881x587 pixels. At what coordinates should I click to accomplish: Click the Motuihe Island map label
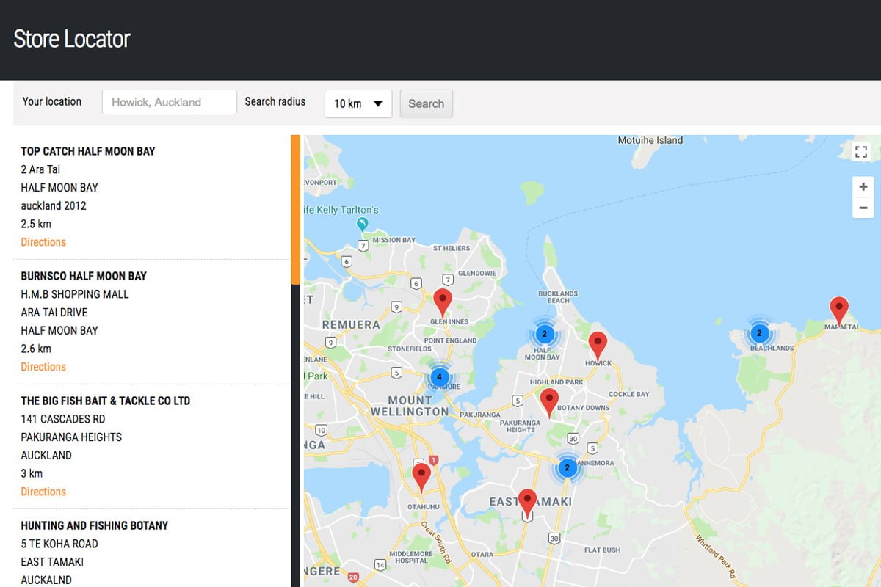pyautogui.click(x=650, y=140)
